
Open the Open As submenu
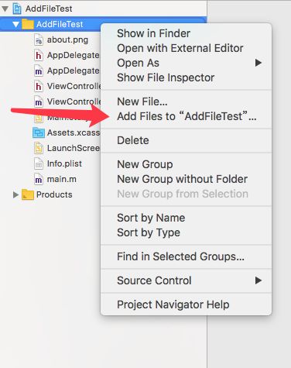(186, 63)
